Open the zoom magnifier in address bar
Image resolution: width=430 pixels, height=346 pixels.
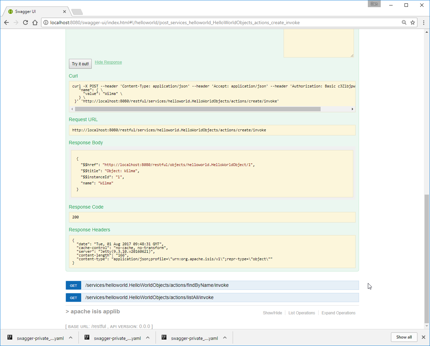pyautogui.click(x=404, y=22)
